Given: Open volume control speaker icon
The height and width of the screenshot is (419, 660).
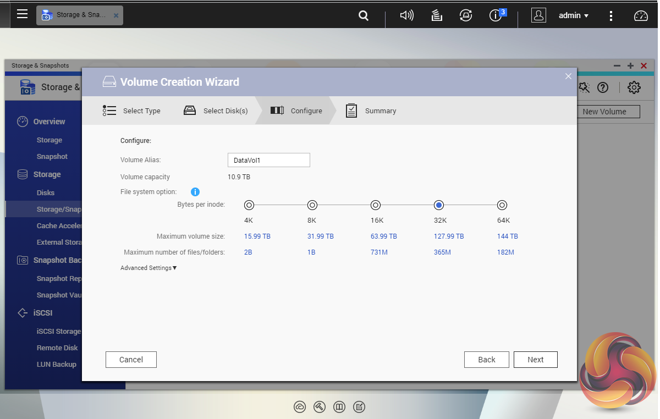Looking at the screenshot, I should click(407, 15).
